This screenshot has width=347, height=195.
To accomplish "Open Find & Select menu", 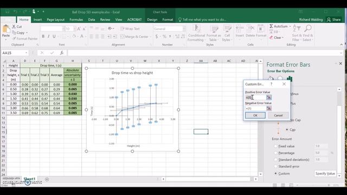I will [x=308, y=33].
